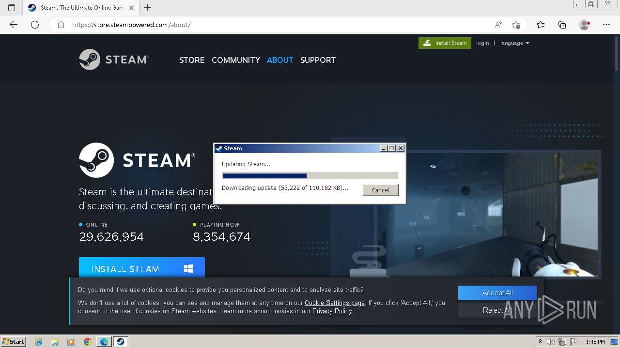
Task: Open the COMMUNITY menu
Action: [236, 60]
